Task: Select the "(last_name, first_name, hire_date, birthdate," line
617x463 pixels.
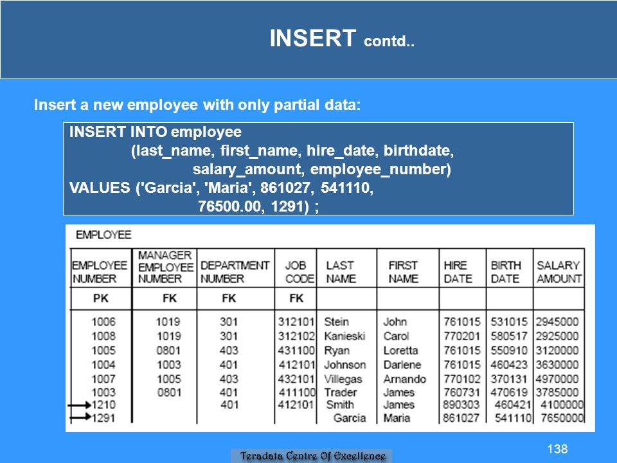Action: coord(292,150)
